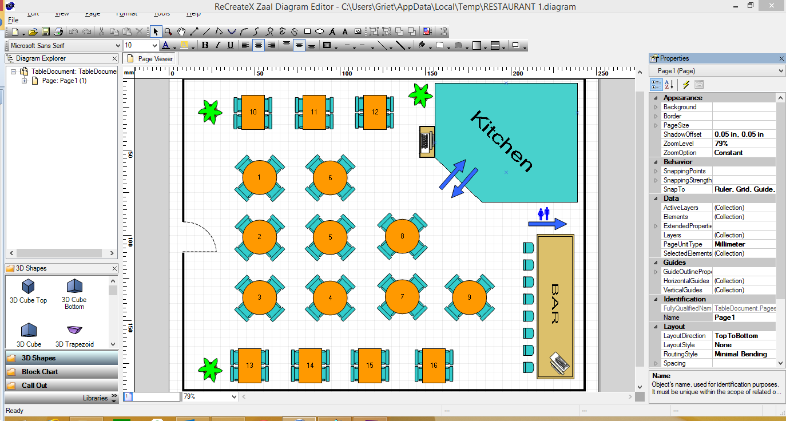
Task: Choose the Ellipse shape tool
Action: pyautogui.click(x=320, y=31)
